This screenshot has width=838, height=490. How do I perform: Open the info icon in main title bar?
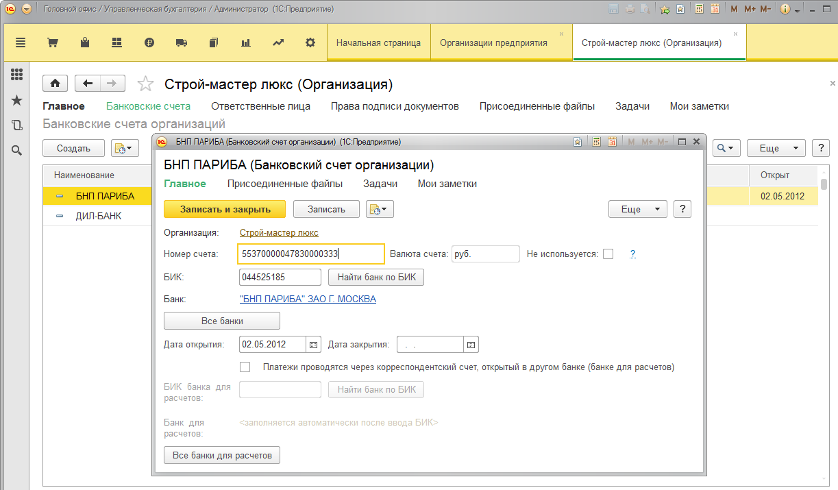tap(785, 10)
